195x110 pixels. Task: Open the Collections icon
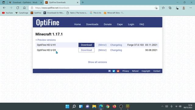(x=170, y=8)
